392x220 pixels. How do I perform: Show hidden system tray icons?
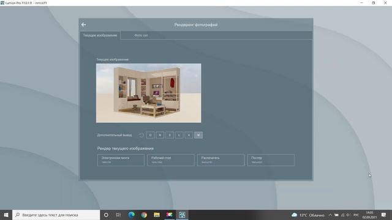pyautogui.click(x=330, y=215)
